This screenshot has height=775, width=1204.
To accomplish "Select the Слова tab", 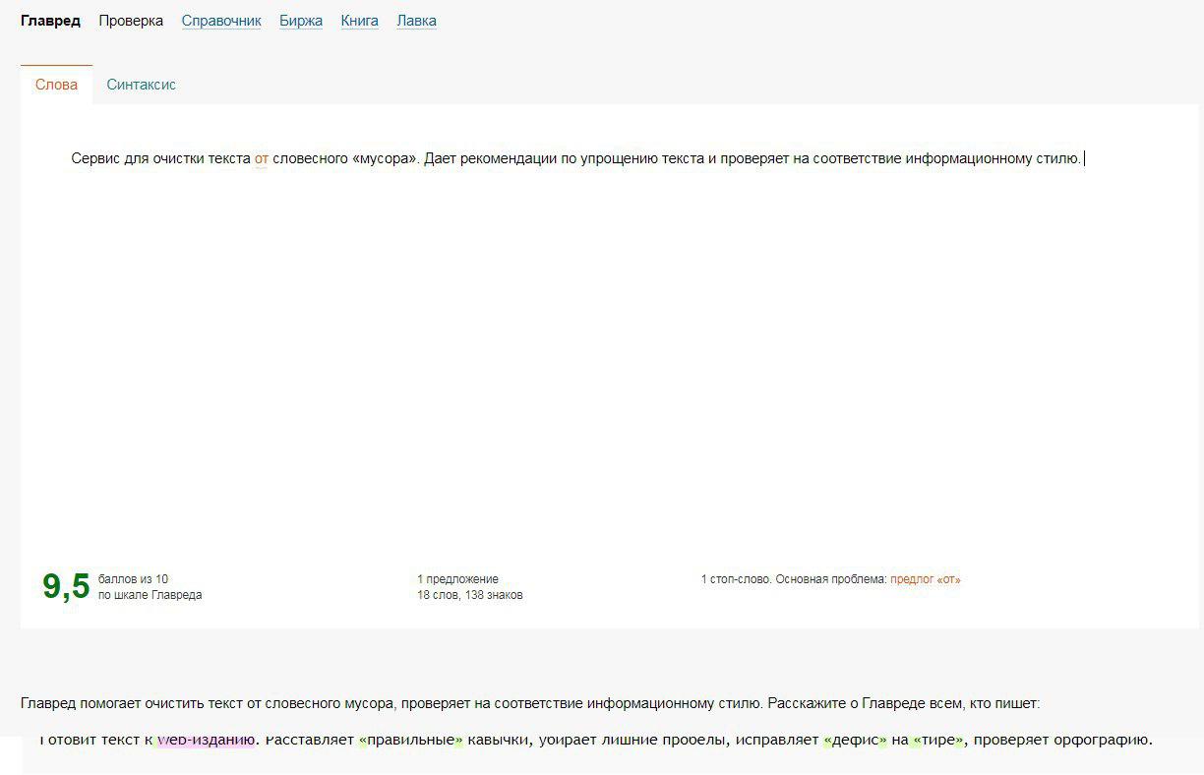I will pos(56,85).
